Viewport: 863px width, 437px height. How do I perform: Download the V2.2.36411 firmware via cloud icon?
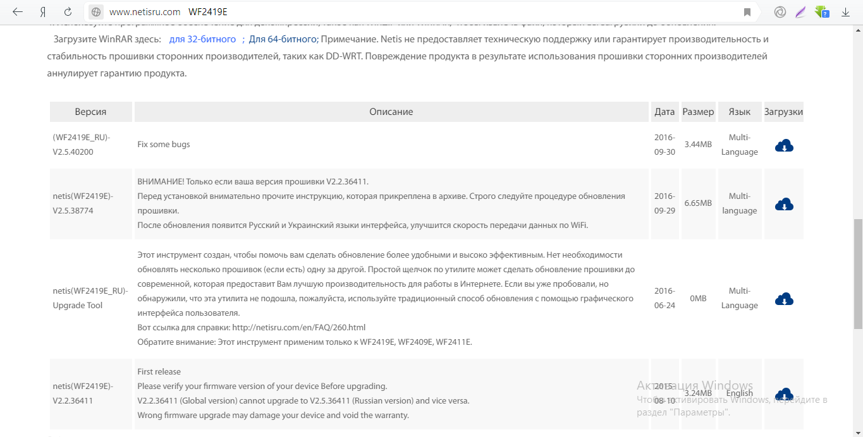[x=784, y=393]
